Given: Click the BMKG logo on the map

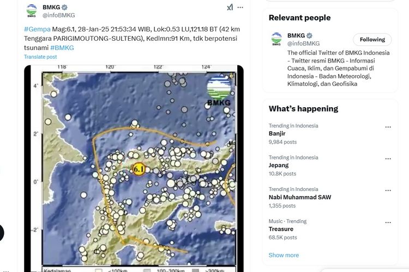Looking at the screenshot, I should tap(219, 91).
